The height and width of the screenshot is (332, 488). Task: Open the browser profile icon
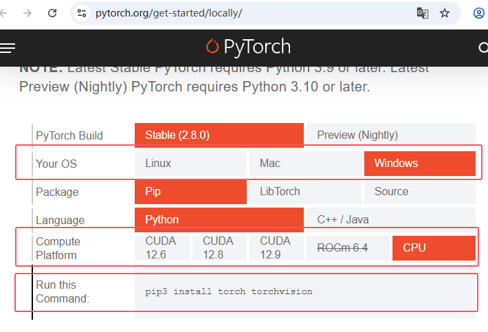479,13
